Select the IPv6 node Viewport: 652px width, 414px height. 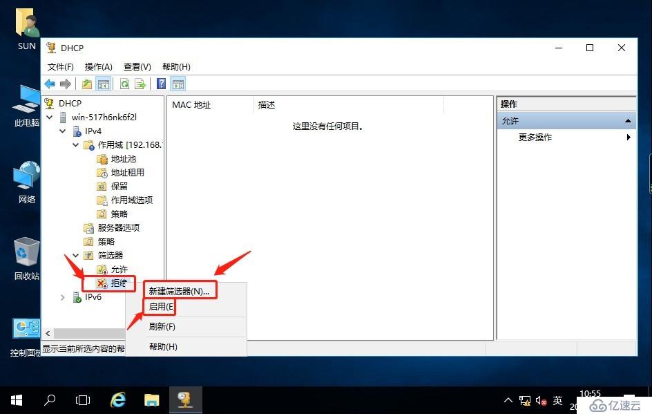click(93, 297)
